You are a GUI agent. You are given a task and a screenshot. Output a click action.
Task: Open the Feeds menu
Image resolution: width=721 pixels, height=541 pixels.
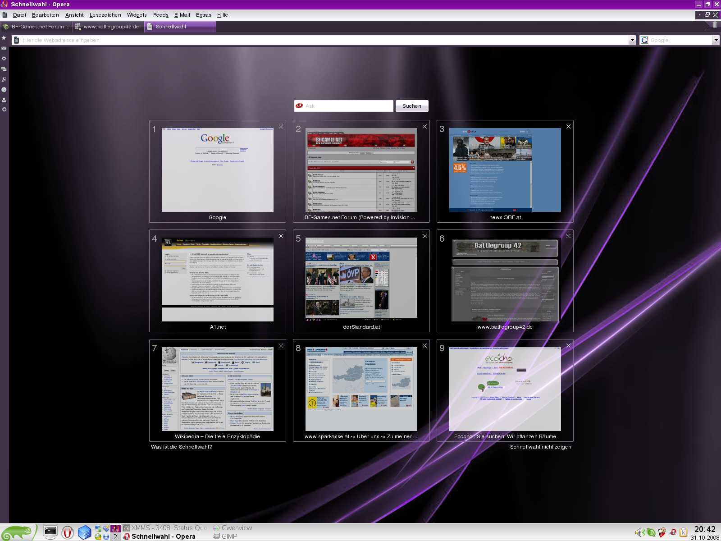(161, 15)
